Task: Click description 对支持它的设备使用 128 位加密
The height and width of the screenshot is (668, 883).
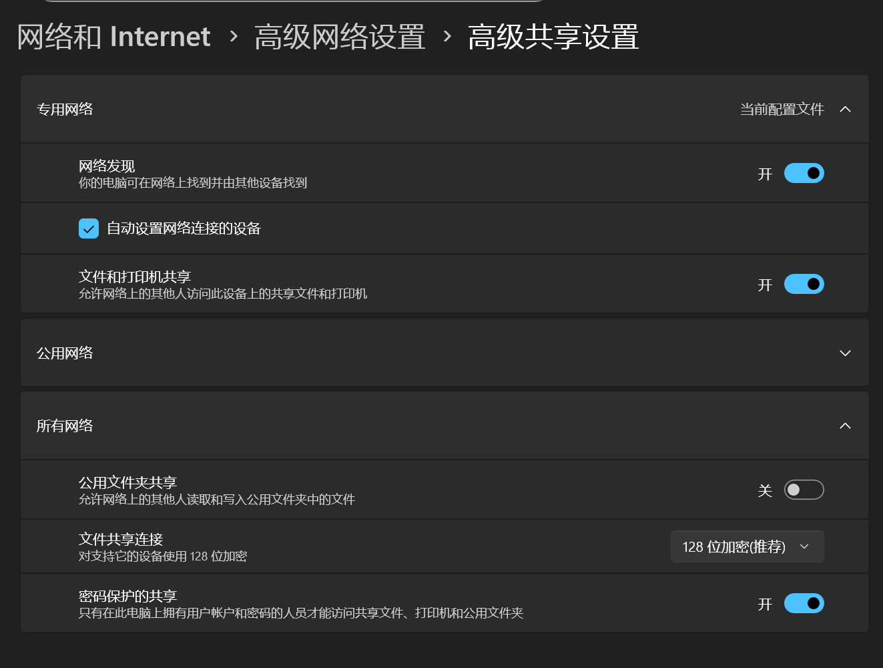Action: click(x=163, y=556)
